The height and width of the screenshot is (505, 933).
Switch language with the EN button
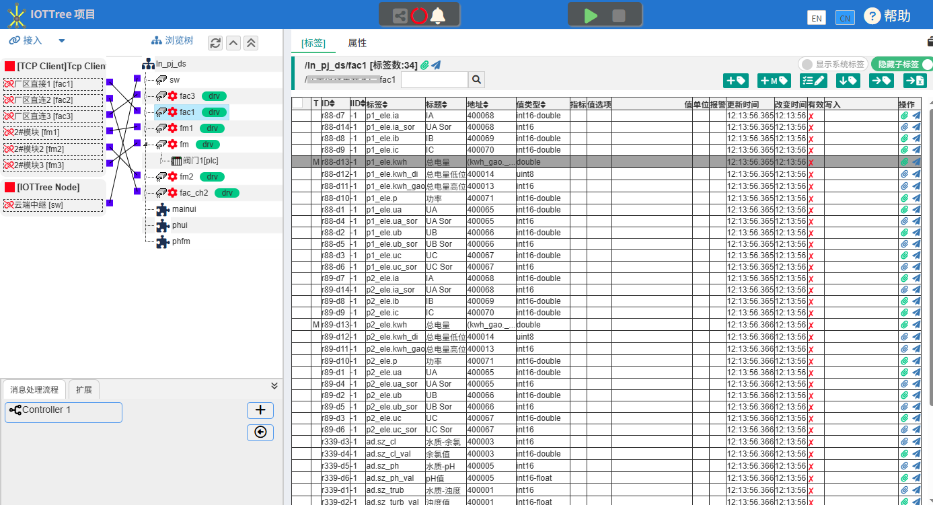coord(817,17)
